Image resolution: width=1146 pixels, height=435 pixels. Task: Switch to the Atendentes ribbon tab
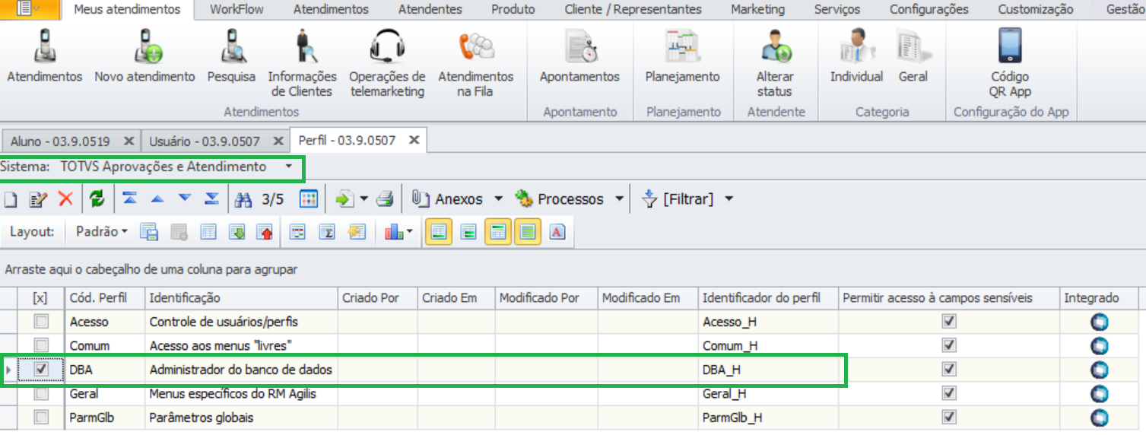coord(430,9)
